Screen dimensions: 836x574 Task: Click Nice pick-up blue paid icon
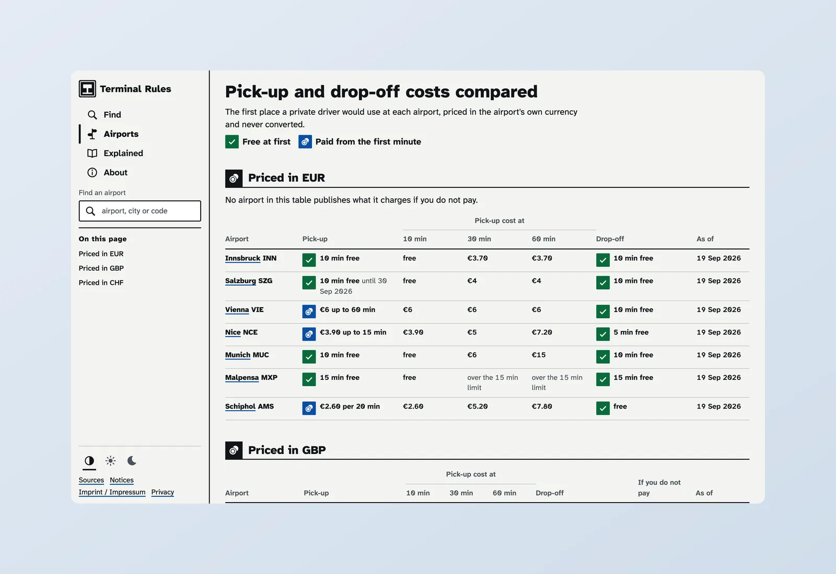click(309, 334)
